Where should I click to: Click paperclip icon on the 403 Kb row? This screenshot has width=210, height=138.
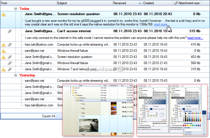pyautogui.click(x=10, y=57)
